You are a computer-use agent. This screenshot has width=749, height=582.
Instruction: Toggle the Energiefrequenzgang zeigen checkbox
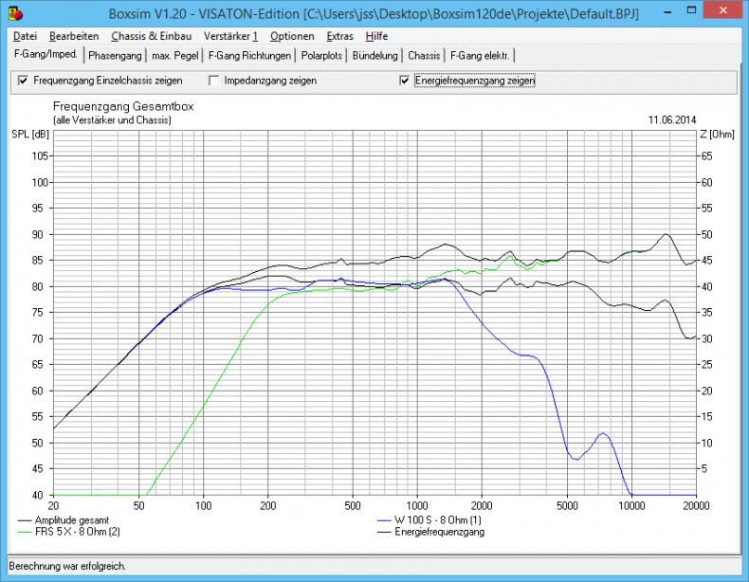pos(407,82)
